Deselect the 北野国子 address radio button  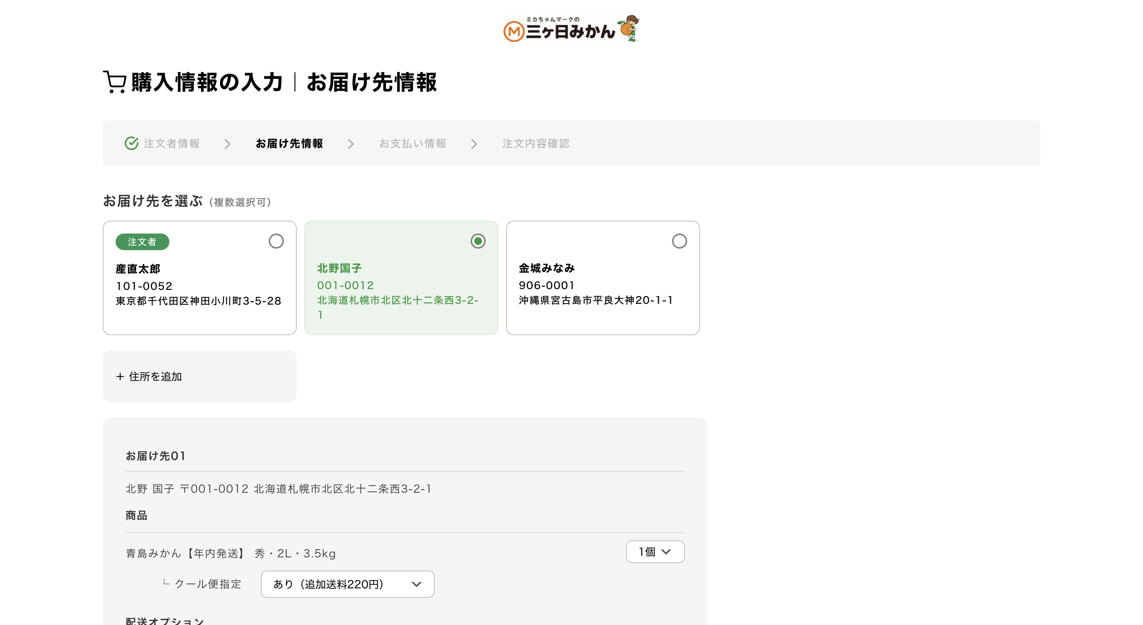[478, 241]
